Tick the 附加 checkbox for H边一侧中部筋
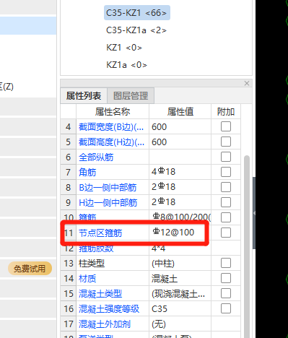 (x=226, y=202)
